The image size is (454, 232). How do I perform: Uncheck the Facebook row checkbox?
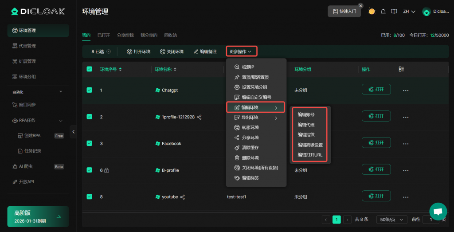tap(89, 143)
